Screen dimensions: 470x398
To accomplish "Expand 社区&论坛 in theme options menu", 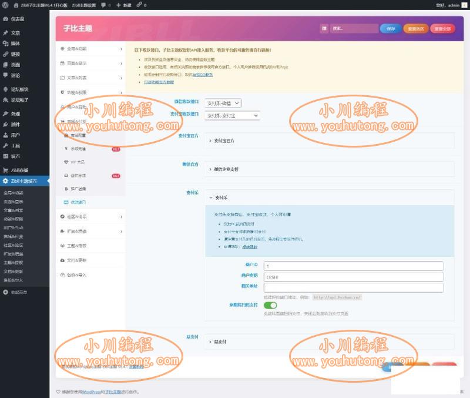I will [90, 216].
